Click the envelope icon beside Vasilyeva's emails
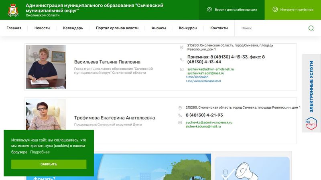 point(182,69)
